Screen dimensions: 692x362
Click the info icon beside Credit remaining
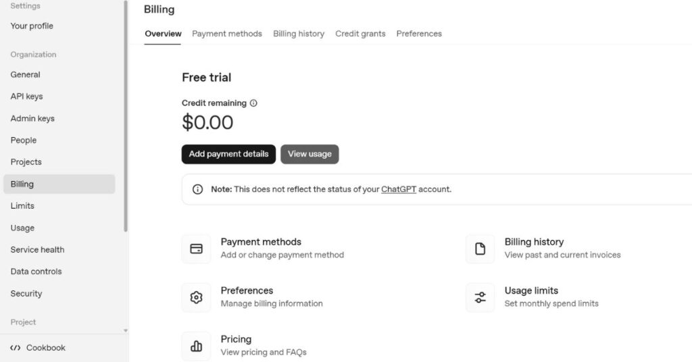point(253,103)
